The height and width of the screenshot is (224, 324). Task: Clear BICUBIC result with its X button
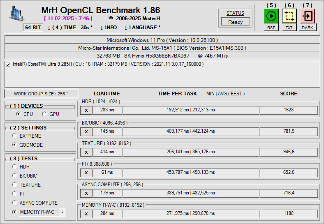(x=86, y=132)
